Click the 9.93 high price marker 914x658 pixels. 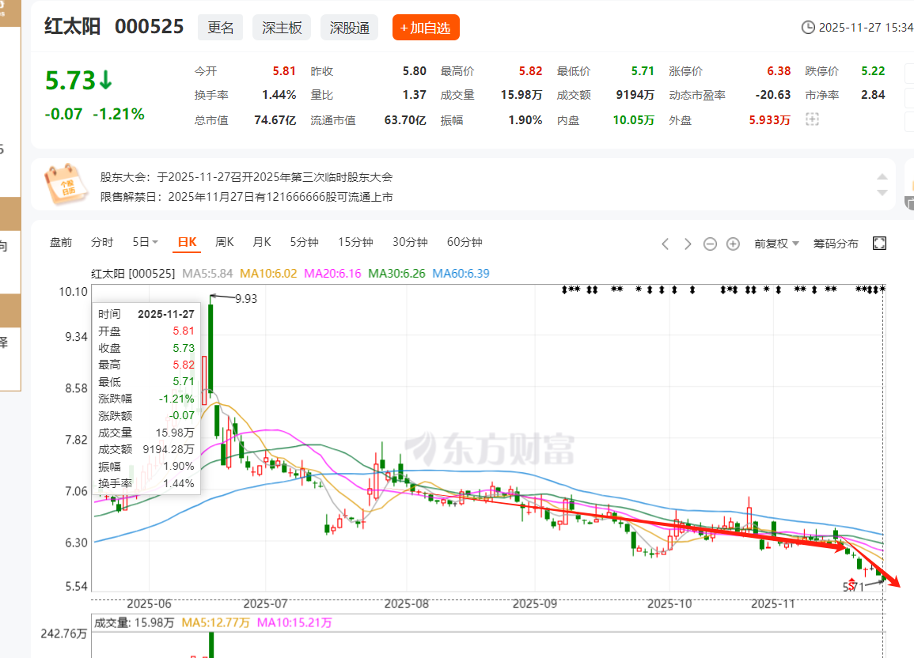pyautogui.click(x=246, y=299)
